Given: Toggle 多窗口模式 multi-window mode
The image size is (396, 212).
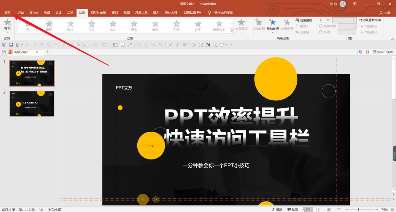Looking at the screenshot, I should point(383,52).
